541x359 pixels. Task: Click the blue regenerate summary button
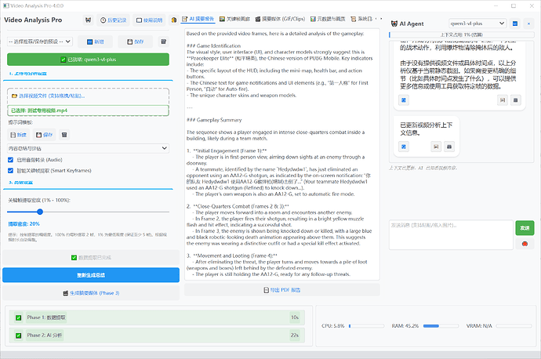point(91,275)
